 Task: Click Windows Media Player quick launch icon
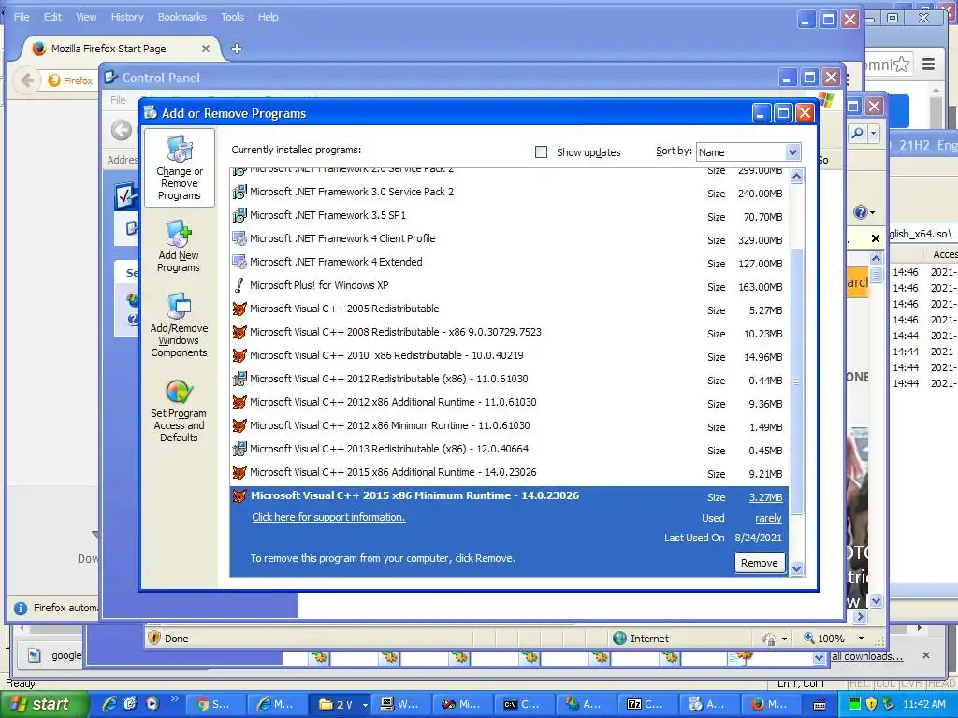click(x=152, y=704)
